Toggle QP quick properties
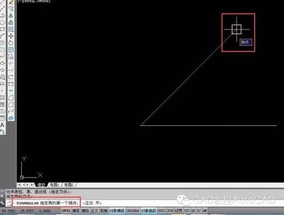 193,210
